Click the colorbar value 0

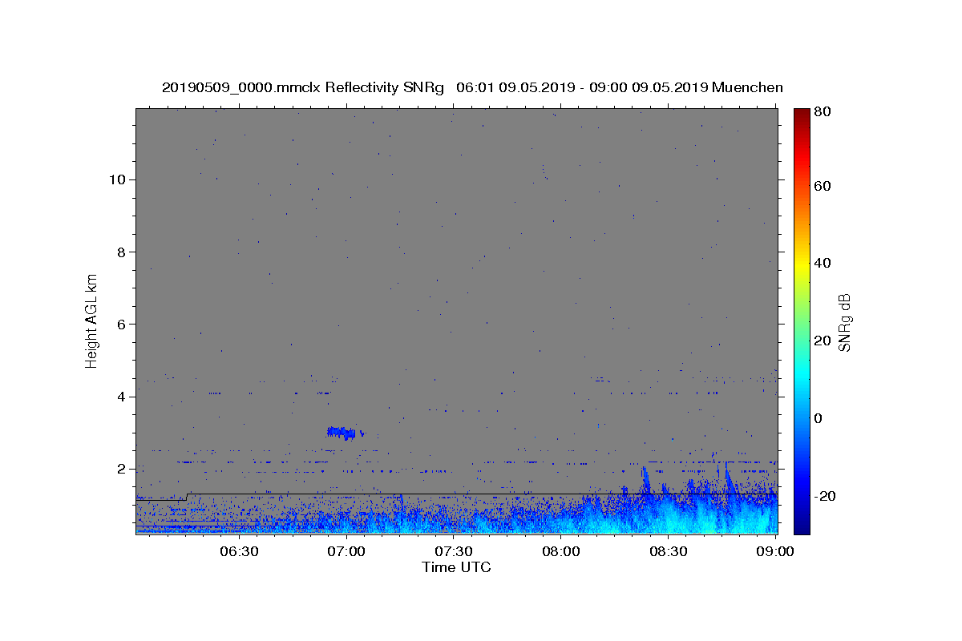(x=820, y=418)
